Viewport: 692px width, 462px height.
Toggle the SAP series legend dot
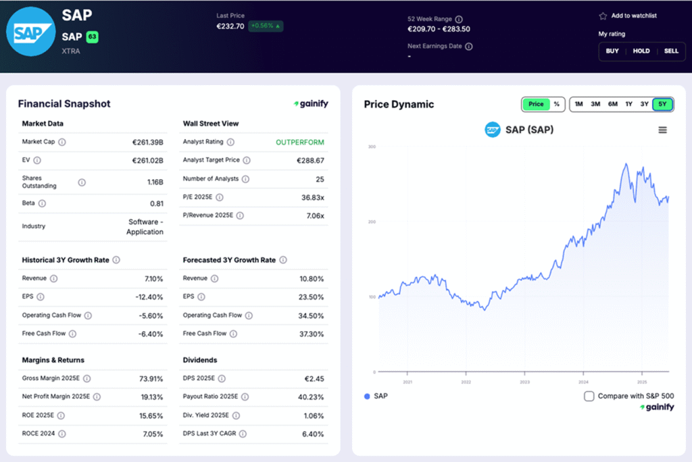pyautogui.click(x=367, y=396)
